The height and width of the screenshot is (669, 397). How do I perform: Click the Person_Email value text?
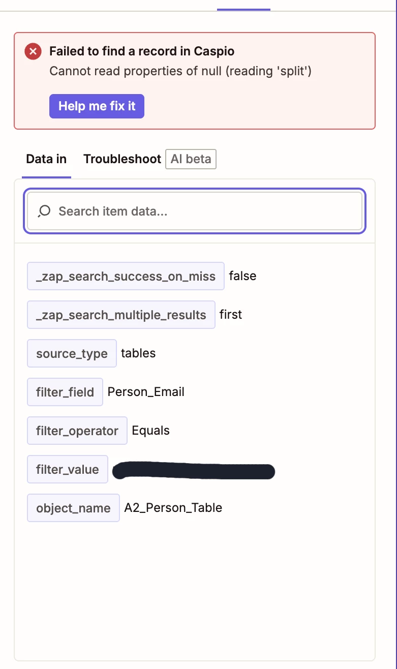(x=146, y=392)
